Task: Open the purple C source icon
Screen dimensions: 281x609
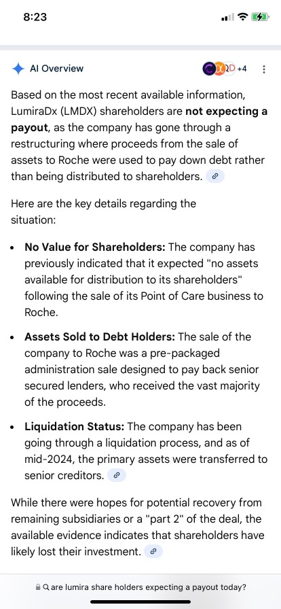Action: 209,69
